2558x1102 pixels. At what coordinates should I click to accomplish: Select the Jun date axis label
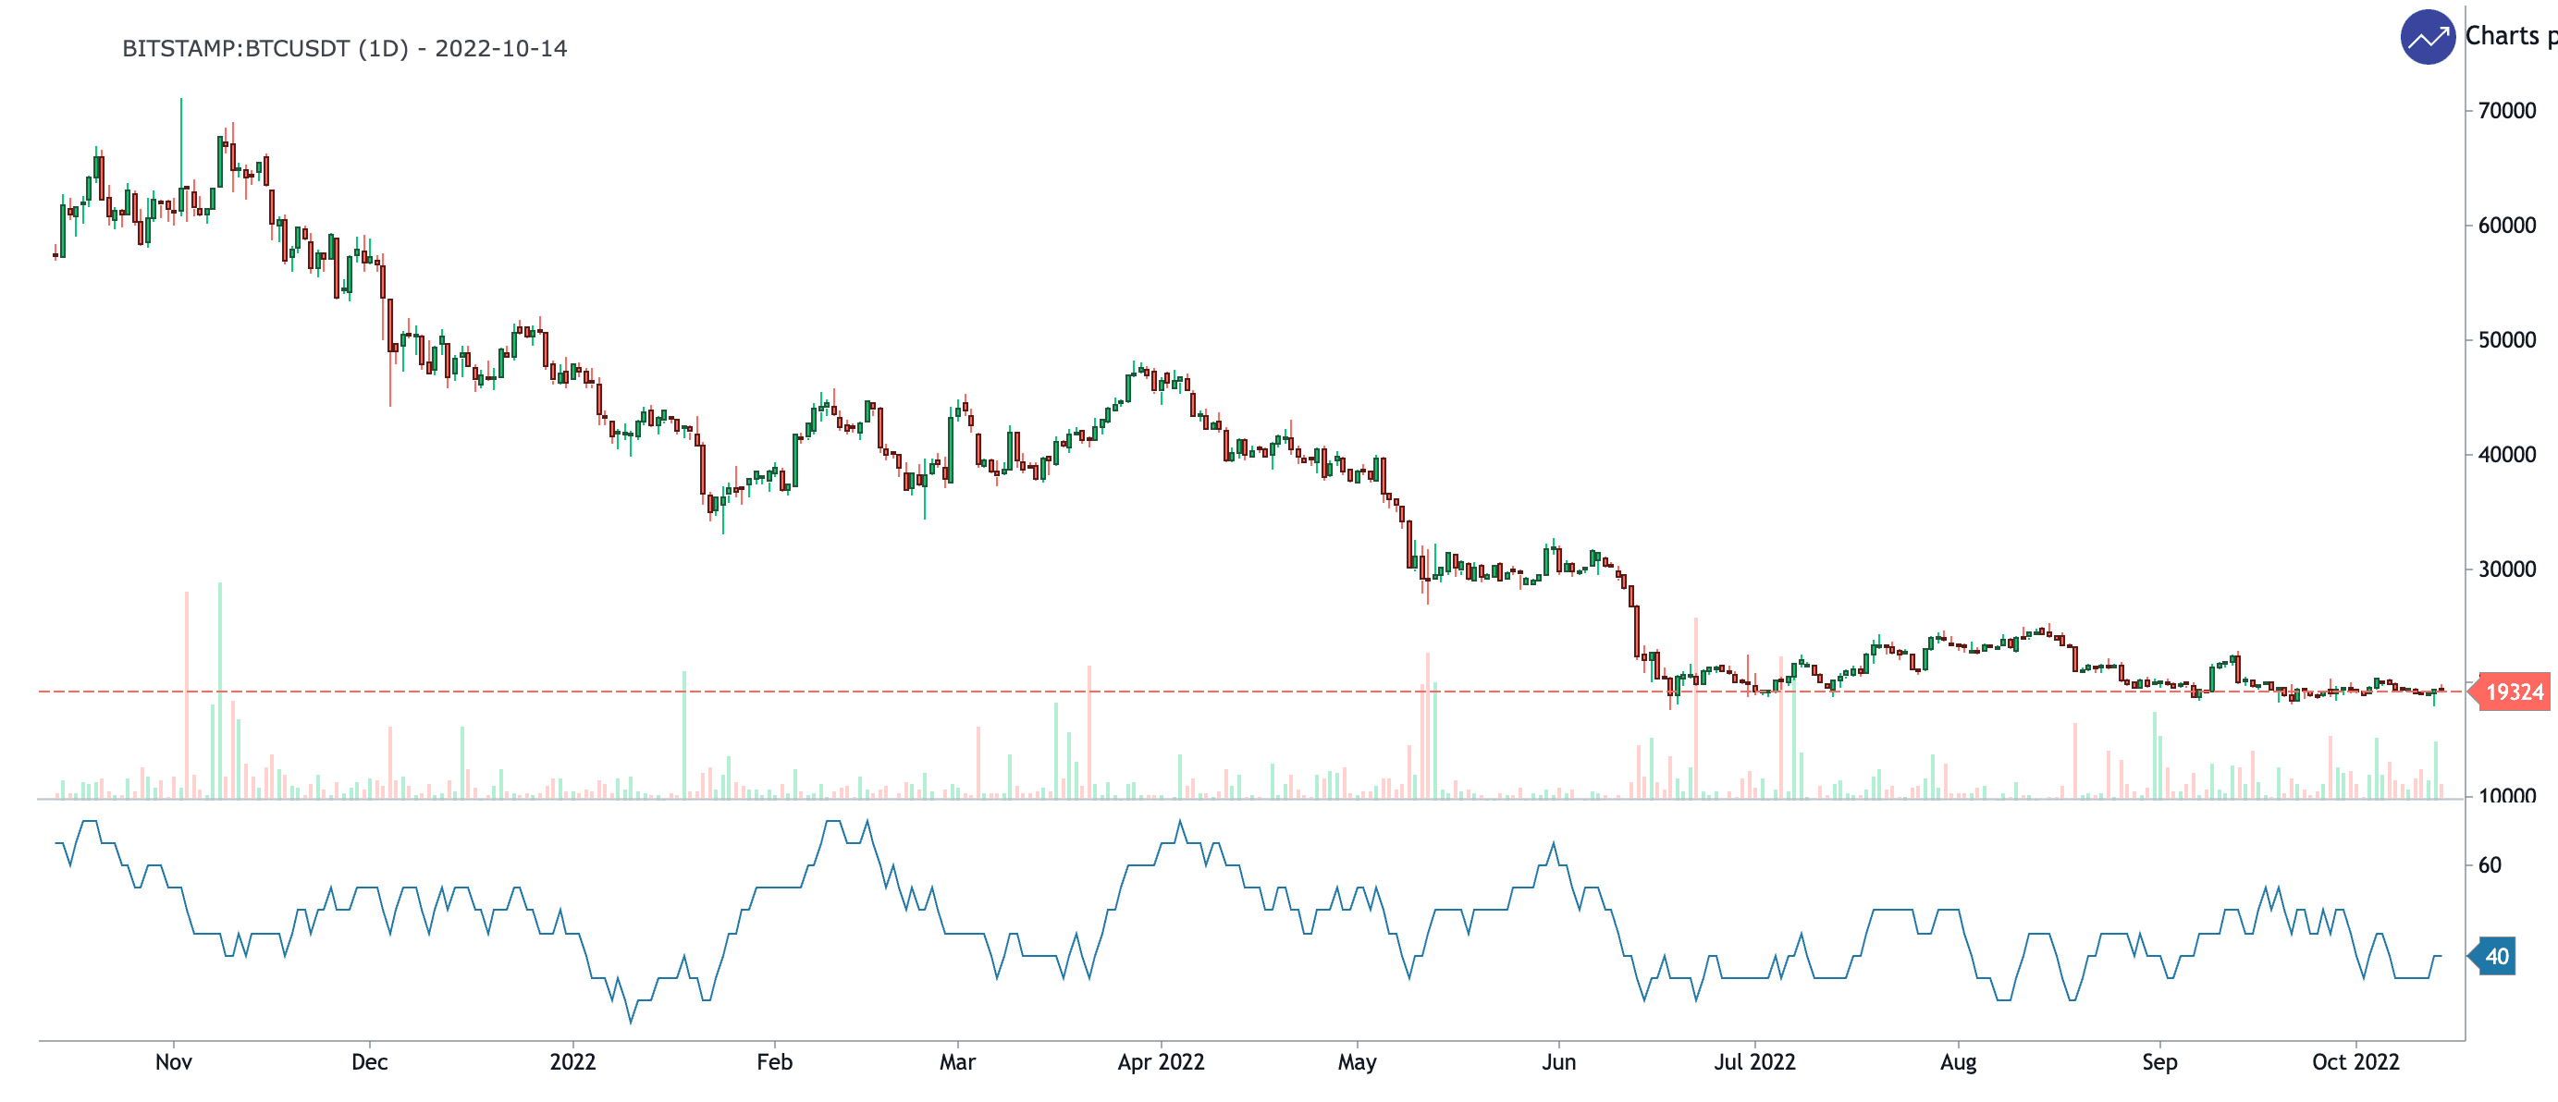pos(1558,1061)
